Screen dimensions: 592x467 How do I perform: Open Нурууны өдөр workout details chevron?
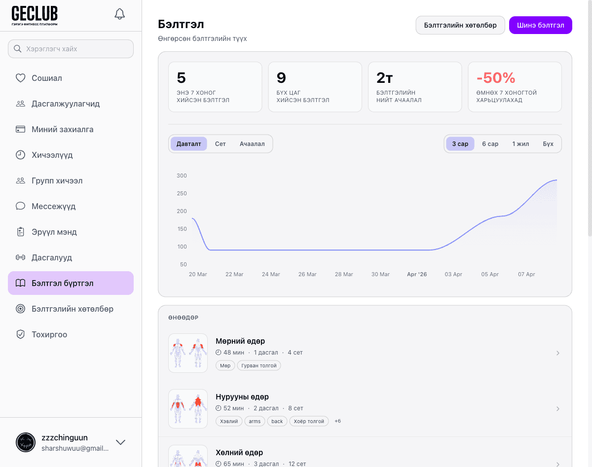558,409
